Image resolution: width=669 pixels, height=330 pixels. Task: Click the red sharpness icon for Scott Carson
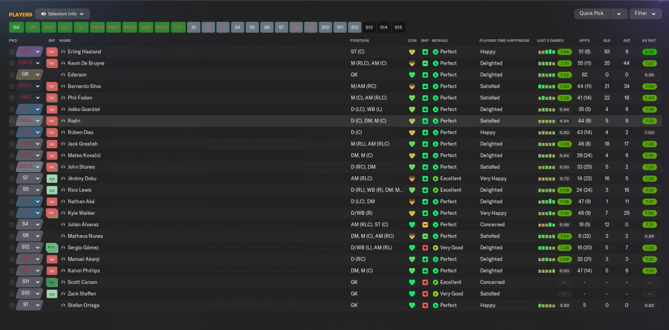(x=425, y=282)
